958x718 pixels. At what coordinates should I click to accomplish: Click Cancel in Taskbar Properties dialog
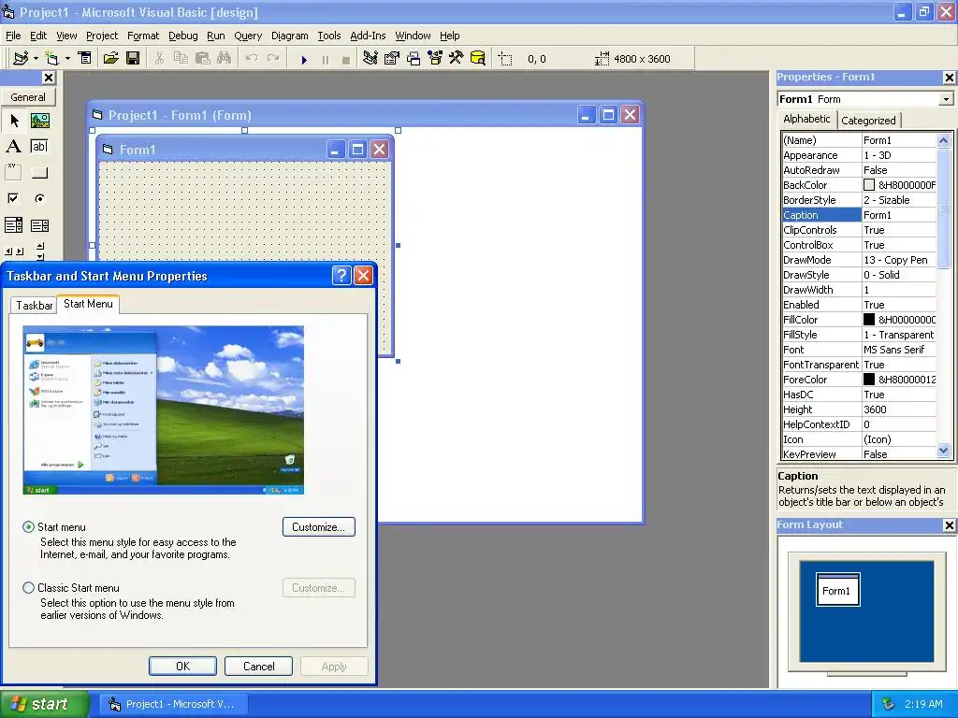coord(258,666)
